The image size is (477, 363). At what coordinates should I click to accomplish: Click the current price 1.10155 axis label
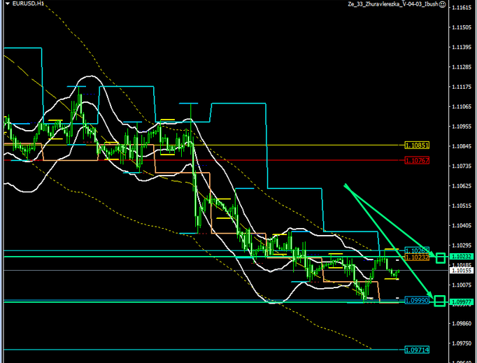coord(461,270)
